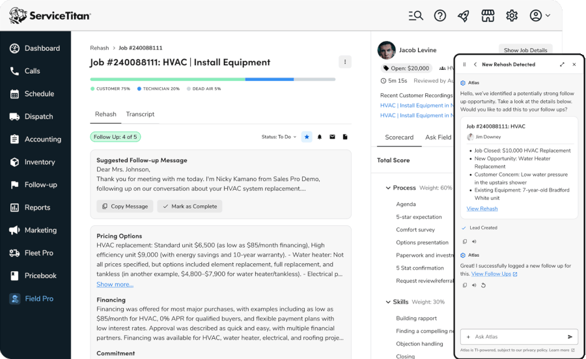
Task: Open the Status: To Do dropdown
Action: 279,137
